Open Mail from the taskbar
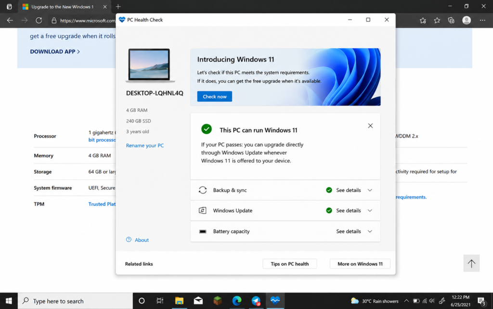 click(198, 301)
